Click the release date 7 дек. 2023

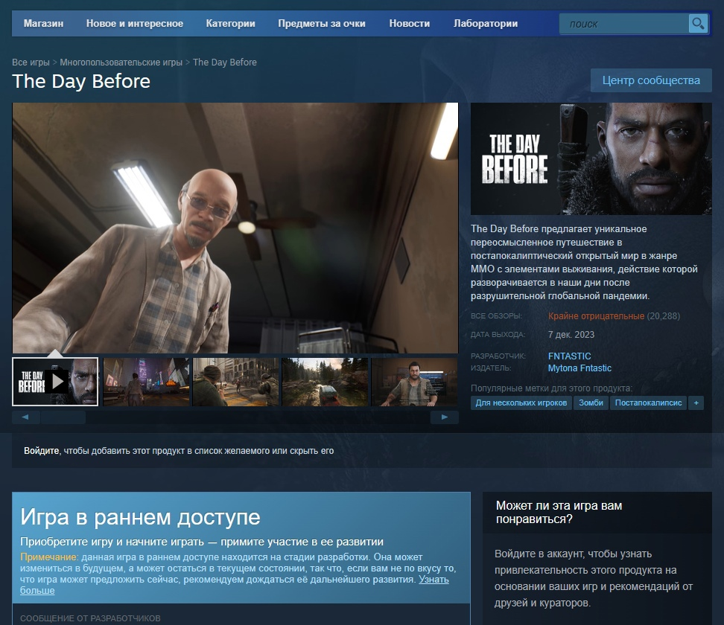571,334
